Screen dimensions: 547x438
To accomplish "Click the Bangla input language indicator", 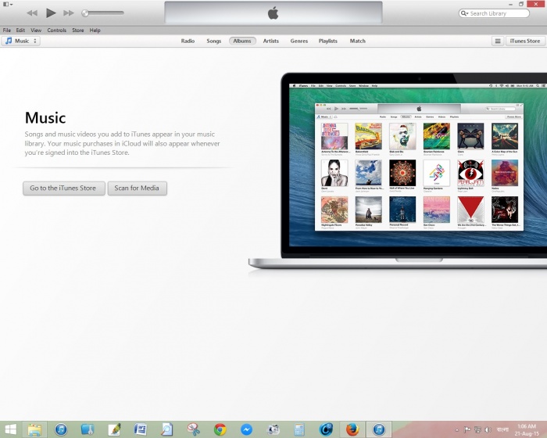I will [x=502, y=429].
